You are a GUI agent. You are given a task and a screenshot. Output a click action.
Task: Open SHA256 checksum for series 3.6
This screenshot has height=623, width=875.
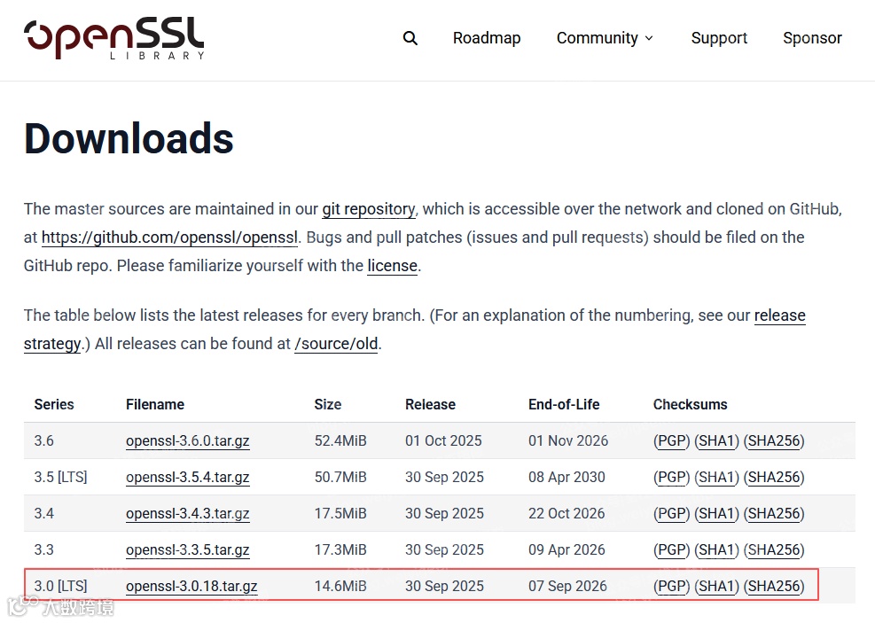coord(774,441)
